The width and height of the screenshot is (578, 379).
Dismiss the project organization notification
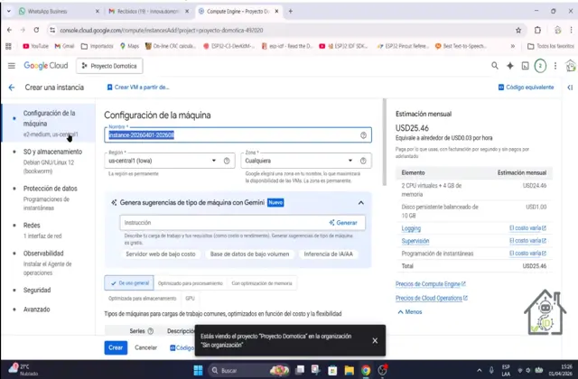(x=375, y=340)
